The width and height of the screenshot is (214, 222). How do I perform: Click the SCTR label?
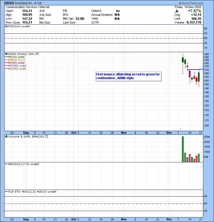95,22
